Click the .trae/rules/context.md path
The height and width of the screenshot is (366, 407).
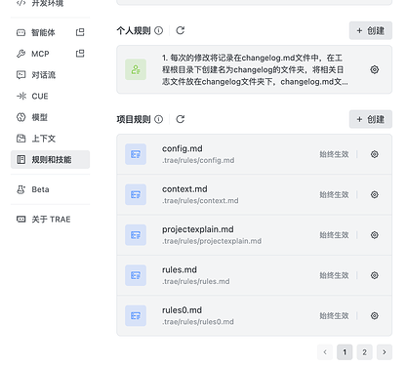pyautogui.click(x=200, y=201)
